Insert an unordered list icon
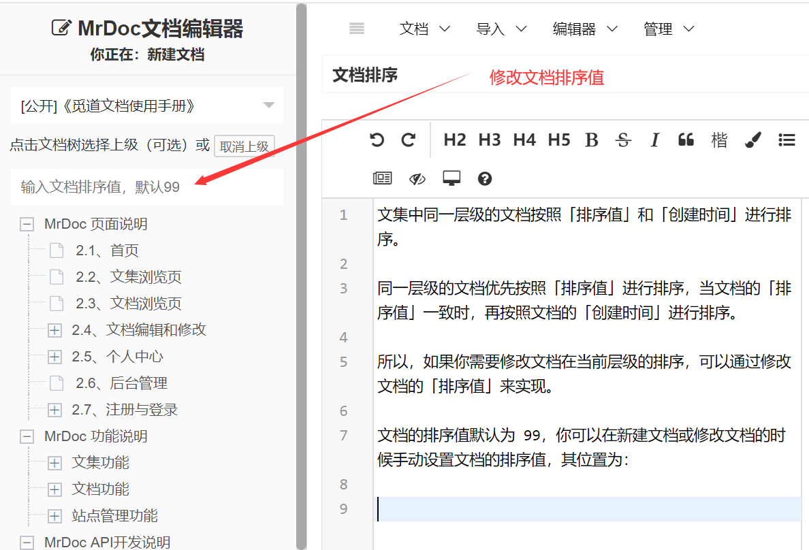This screenshot has height=550, width=809. (x=787, y=140)
